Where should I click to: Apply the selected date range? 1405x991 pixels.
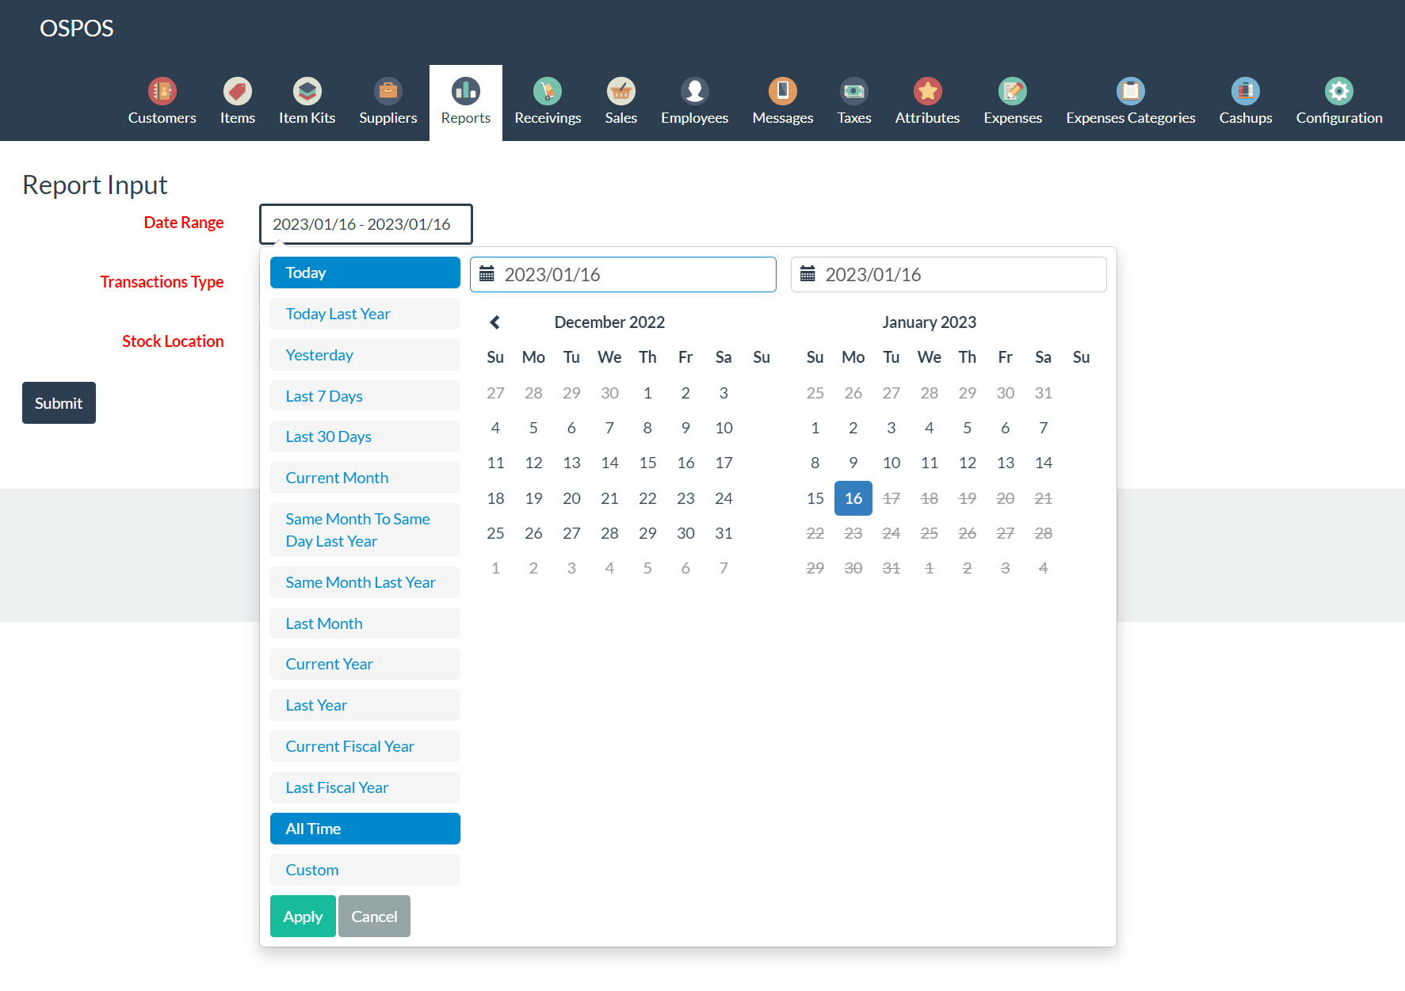303,916
